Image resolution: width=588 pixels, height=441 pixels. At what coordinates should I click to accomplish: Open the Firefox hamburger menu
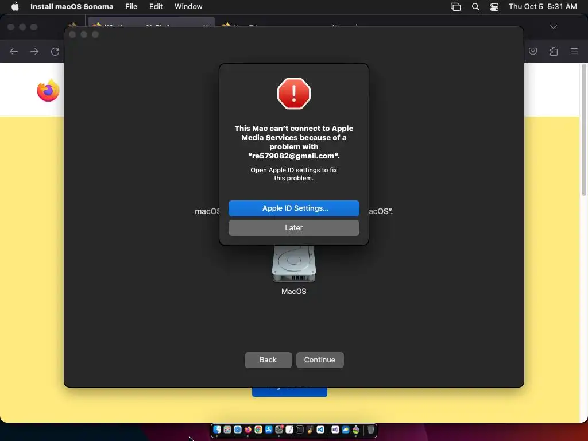[x=574, y=51]
